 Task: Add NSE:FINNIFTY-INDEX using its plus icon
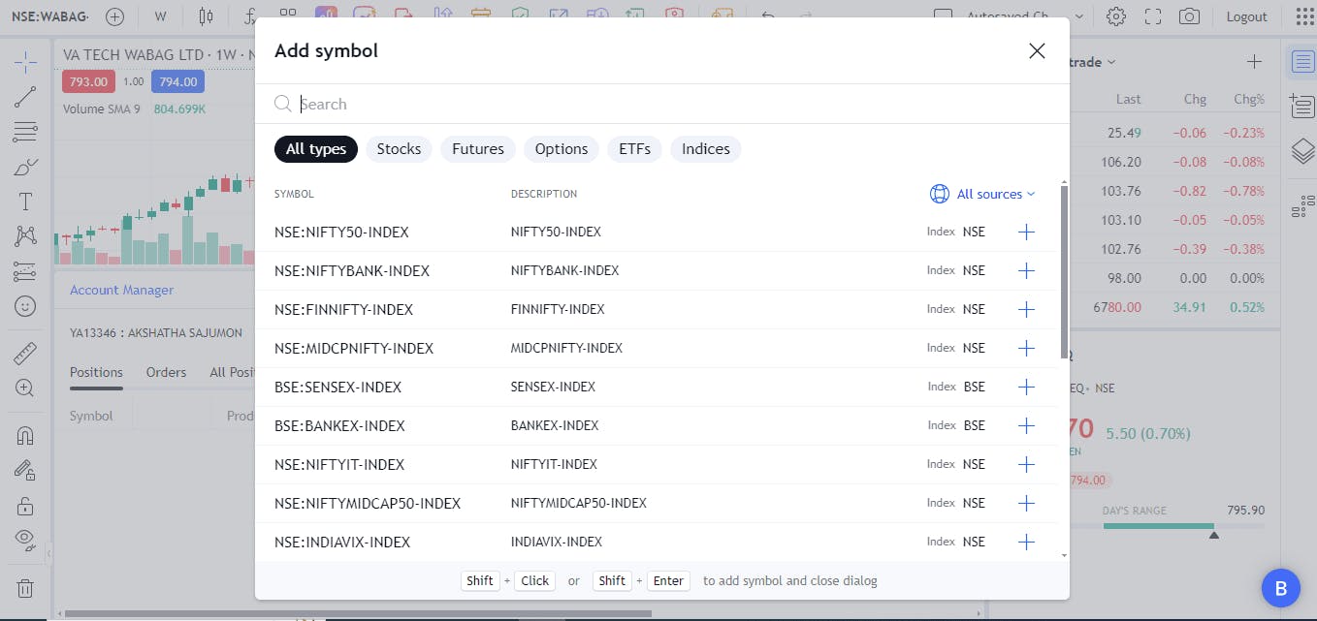[1026, 309]
